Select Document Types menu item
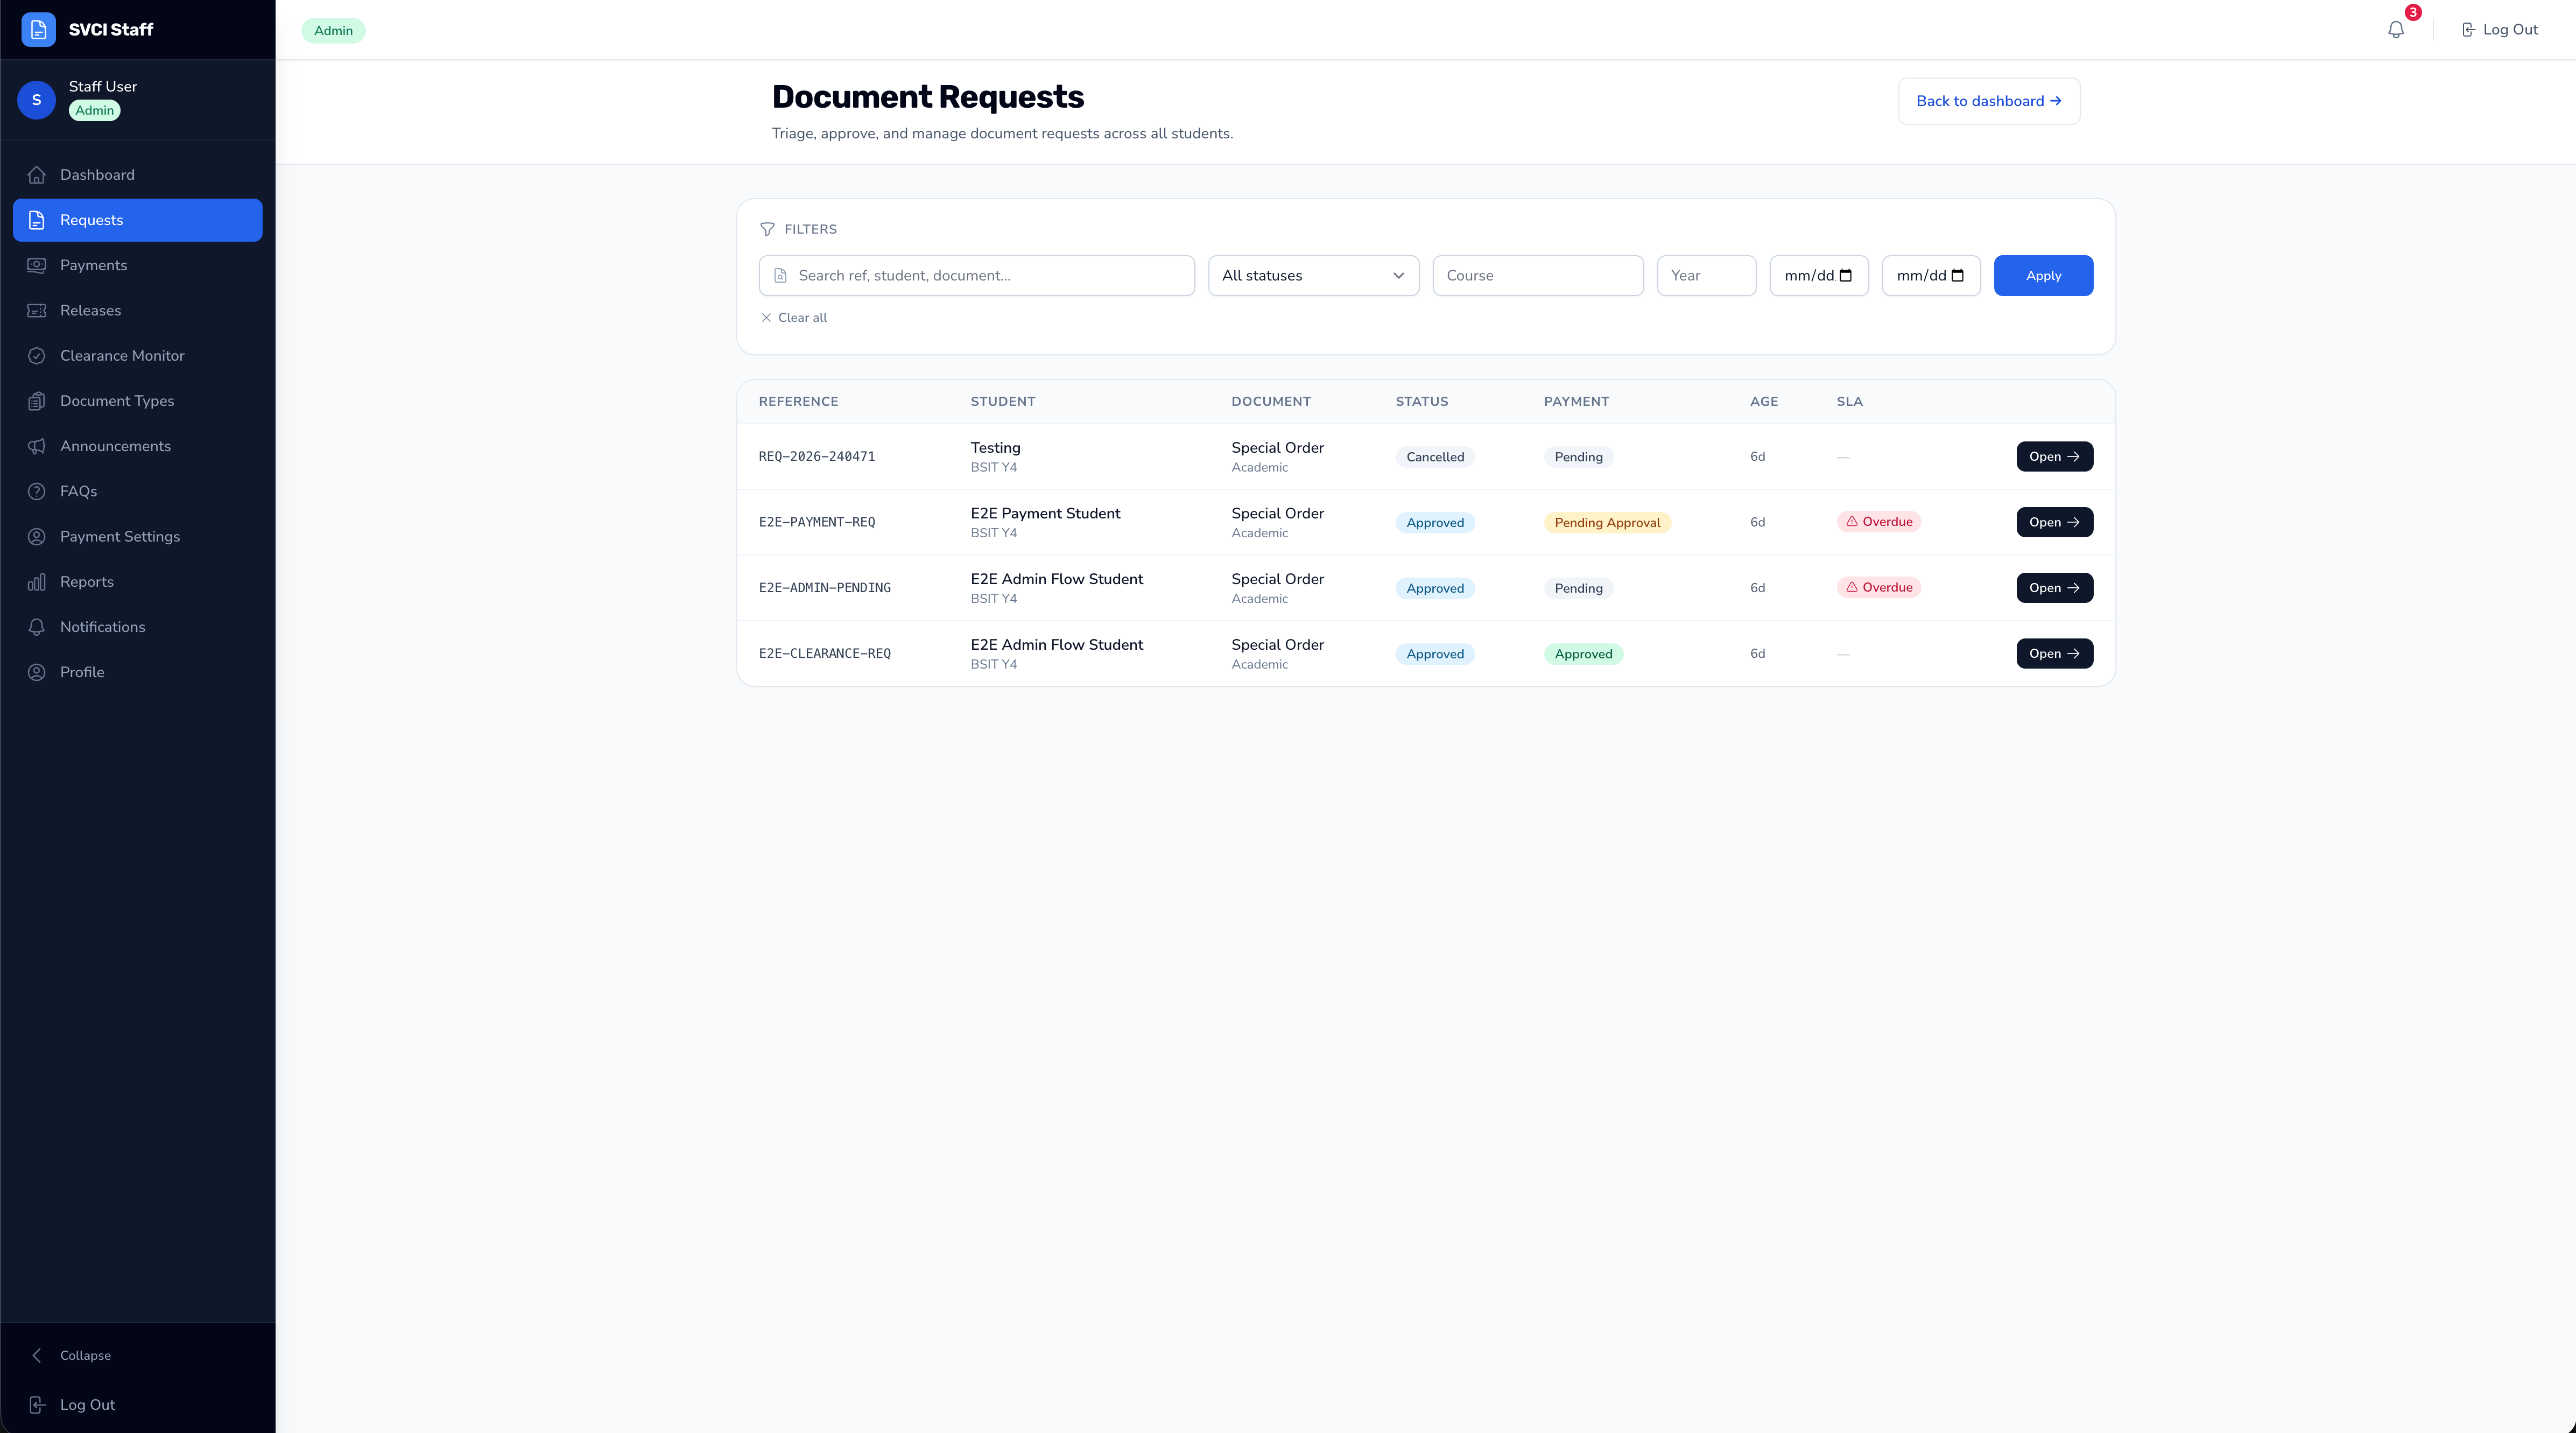The height and width of the screenshot is (1433, 2576). tap(137, 400)
